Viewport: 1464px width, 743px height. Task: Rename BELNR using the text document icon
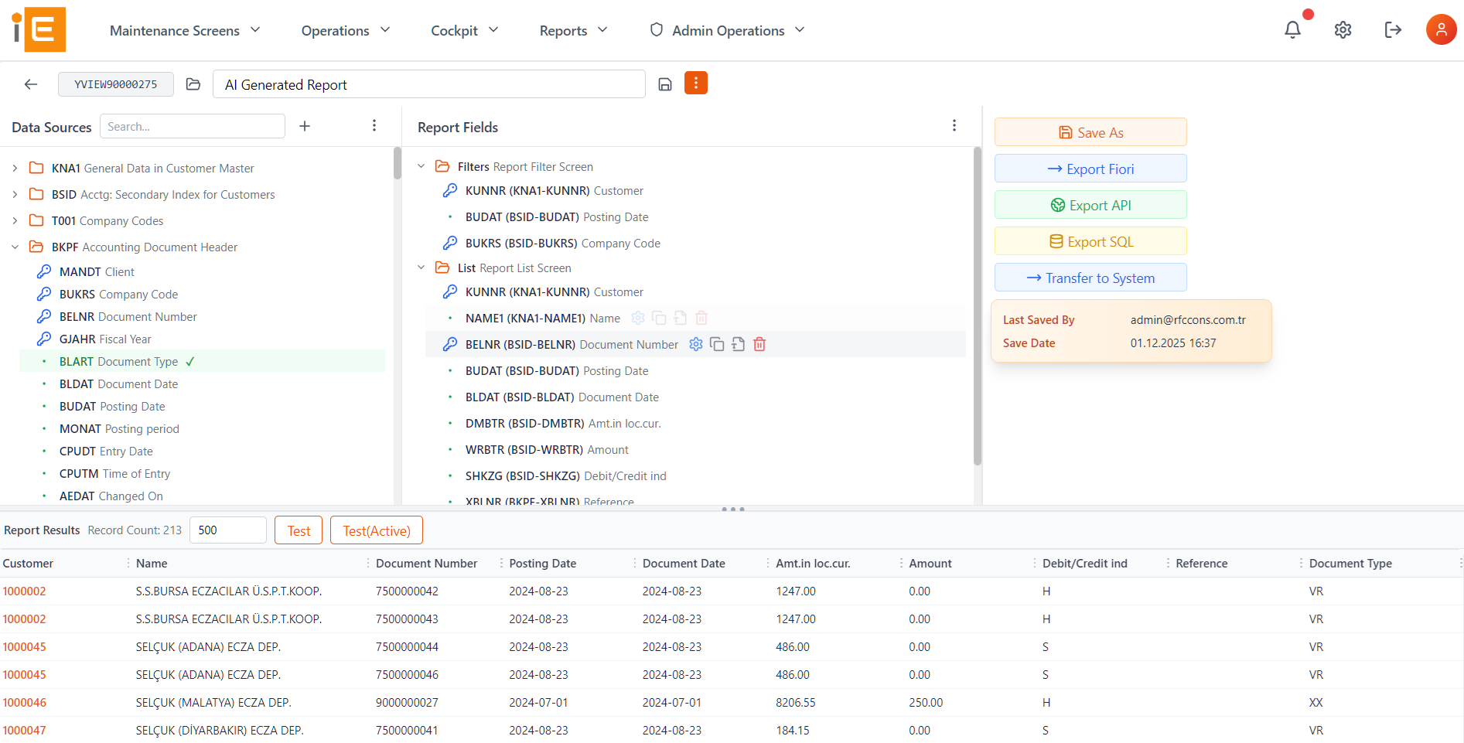point(738,344)
